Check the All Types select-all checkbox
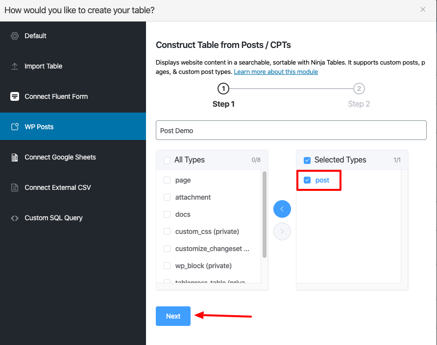 167,160
